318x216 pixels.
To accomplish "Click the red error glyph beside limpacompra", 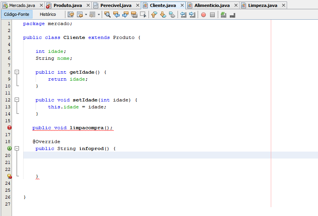I will pyautogui.click(x=9, y=128).
